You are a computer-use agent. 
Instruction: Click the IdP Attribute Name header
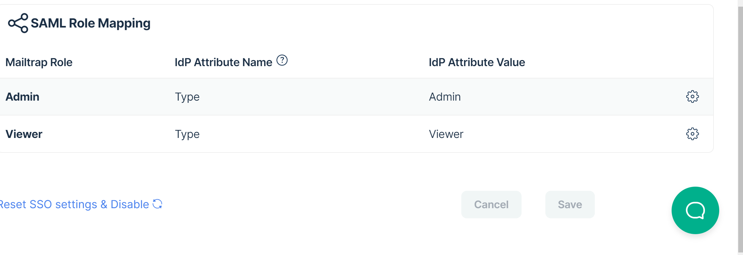click(223, 62)
